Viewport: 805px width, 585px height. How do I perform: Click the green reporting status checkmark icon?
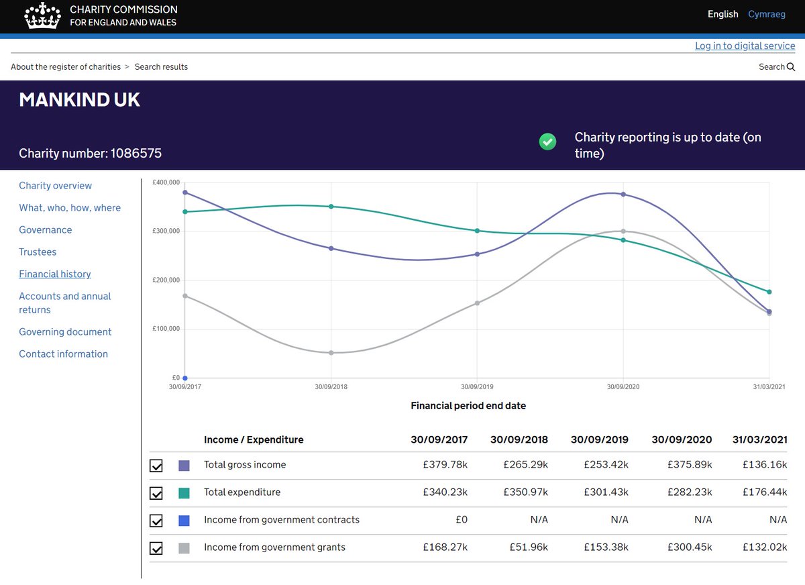(x=548, y=142)
